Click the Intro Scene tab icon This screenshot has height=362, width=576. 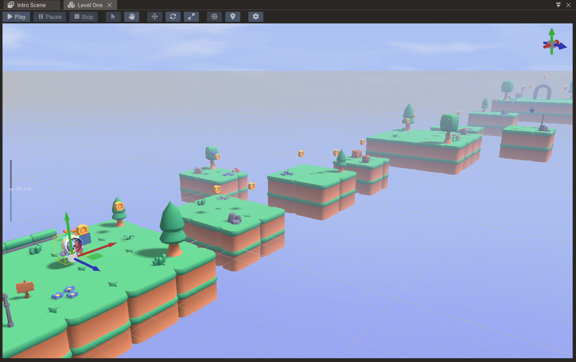pyautogui.click(x=11, y=5)
